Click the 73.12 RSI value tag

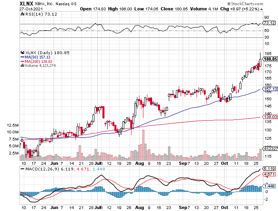269,23
